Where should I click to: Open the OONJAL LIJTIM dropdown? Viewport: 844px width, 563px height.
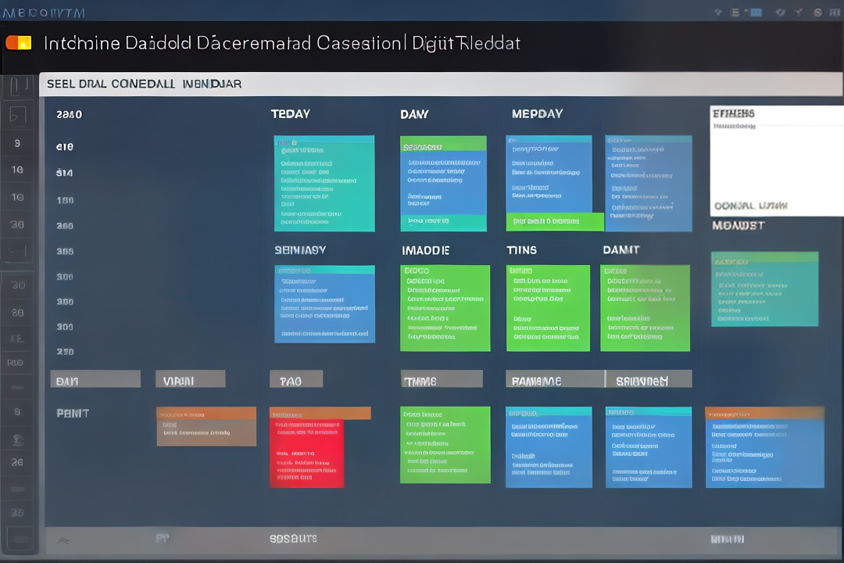pyautogui.click(x=750, y=206)
